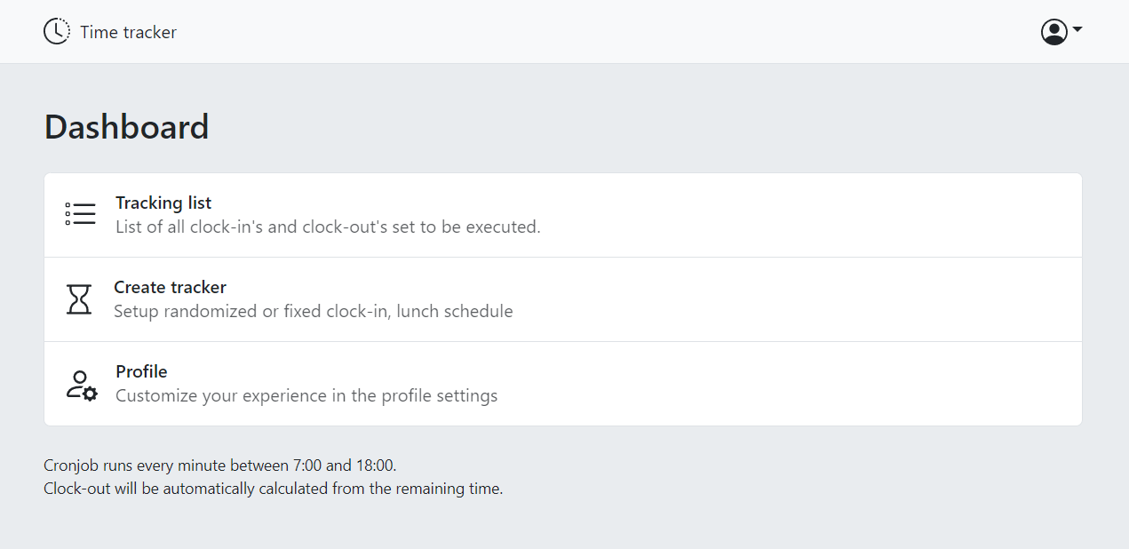Click the Dashboard page heading
The height and width of the screenshot is (549, 1129).
[126, 127]
